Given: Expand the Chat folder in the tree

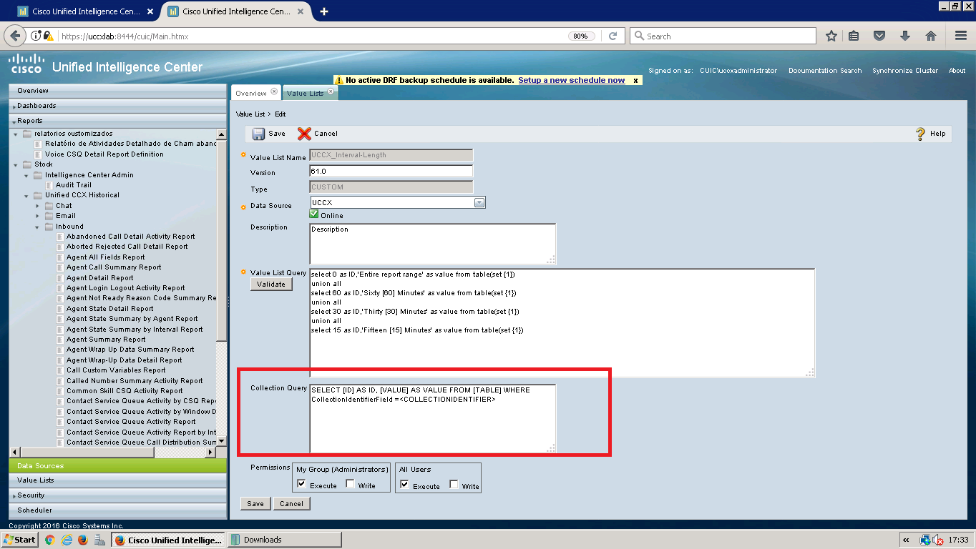Looking at the screenshot, I should [37, 206].
